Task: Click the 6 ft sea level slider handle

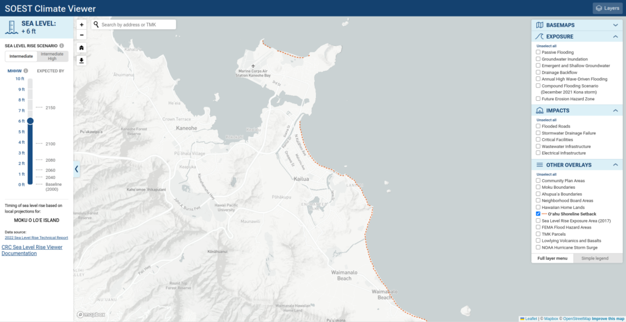Action: 31,121
